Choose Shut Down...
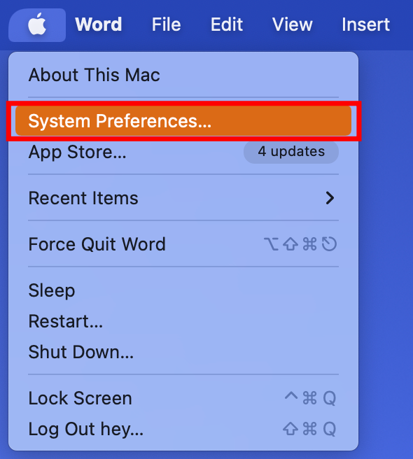The height and width of the screenshot is (459, 413). (183, 352)
